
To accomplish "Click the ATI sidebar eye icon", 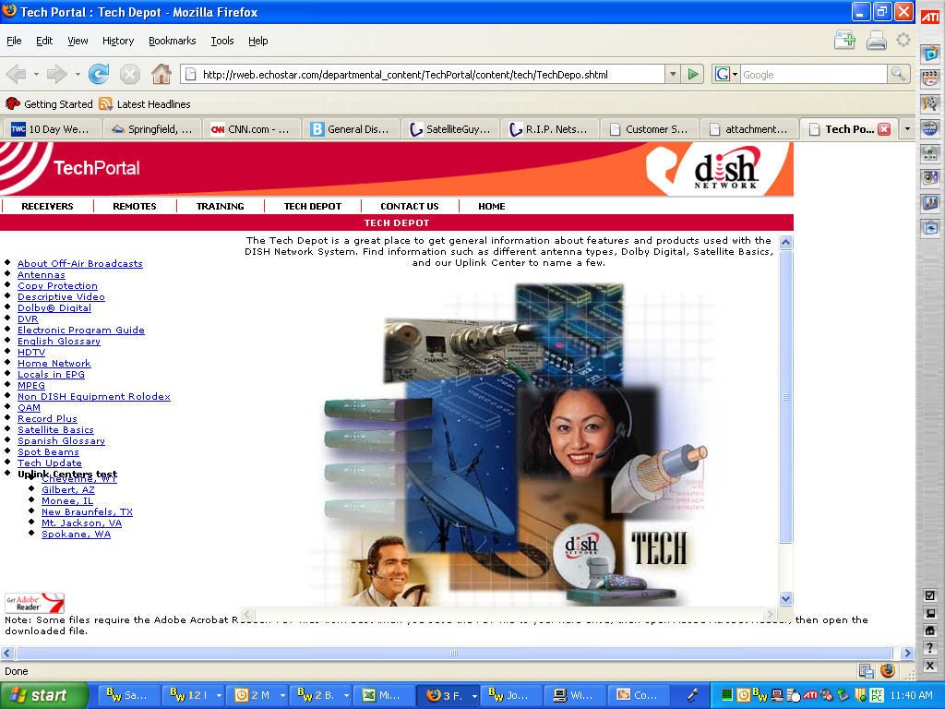I will click(930, 178).
